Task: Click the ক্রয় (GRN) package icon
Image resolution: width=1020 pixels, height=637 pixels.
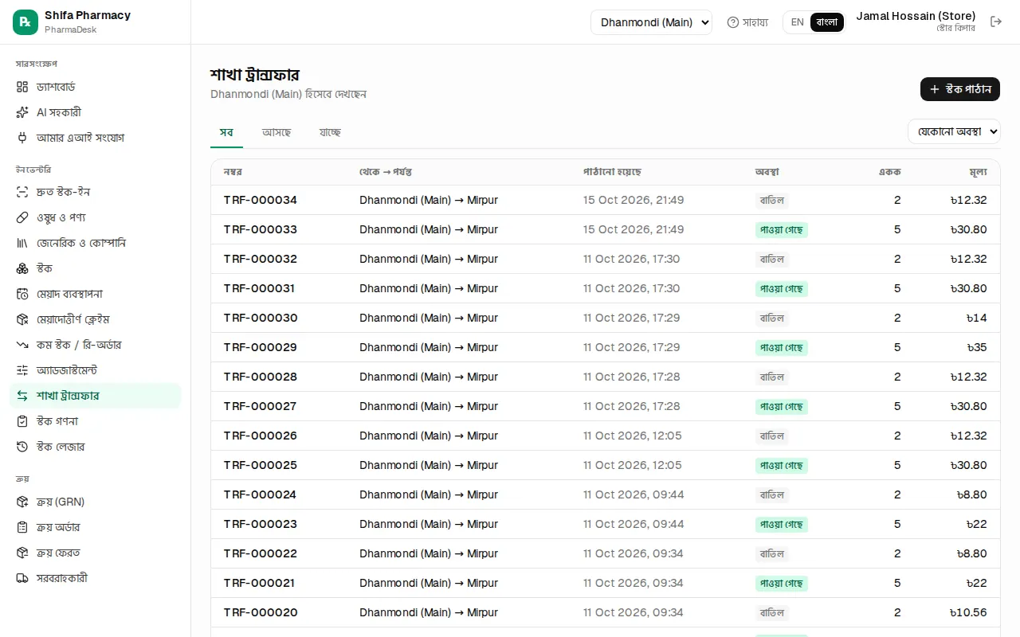Action: (22, 502)
